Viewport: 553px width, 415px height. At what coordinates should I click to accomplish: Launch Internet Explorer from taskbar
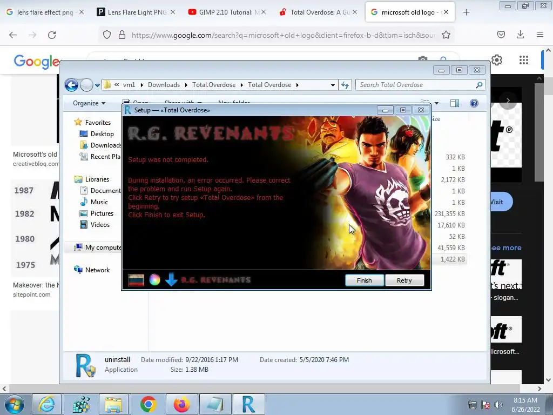47,404
